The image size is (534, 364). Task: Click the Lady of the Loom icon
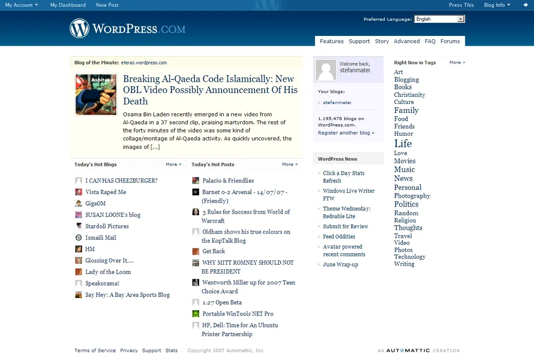[79, 272]
